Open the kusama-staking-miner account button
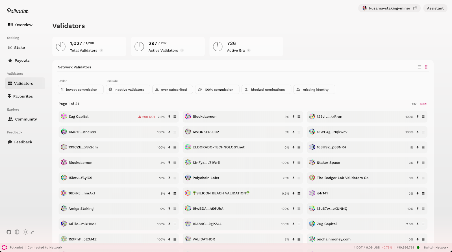This screenshot has height=252, width=452. click(x=389, y=8)
